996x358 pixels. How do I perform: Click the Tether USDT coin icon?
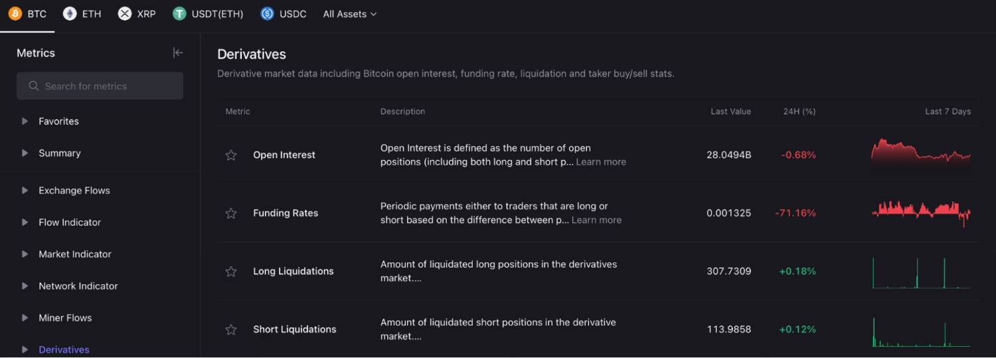[179, 13]
